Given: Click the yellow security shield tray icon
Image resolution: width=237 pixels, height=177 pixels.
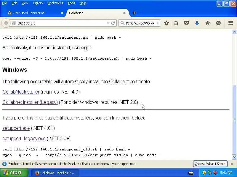Looking at the screenshot, I should (204, 173).
